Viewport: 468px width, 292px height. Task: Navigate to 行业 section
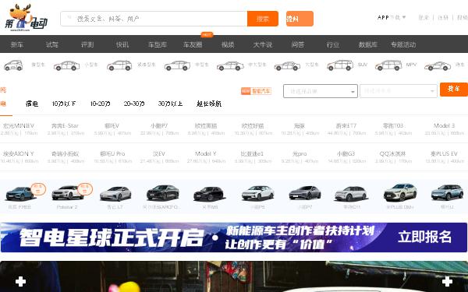coord(333,44)
